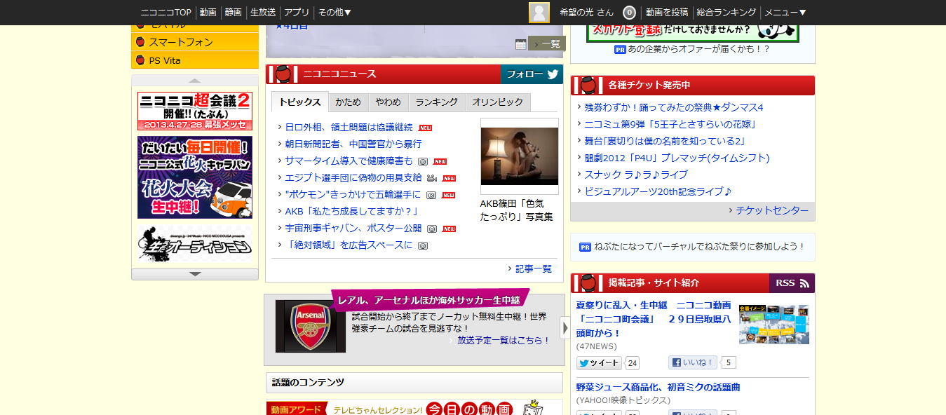Open the PS Vita sidebar item

[195, 60]
